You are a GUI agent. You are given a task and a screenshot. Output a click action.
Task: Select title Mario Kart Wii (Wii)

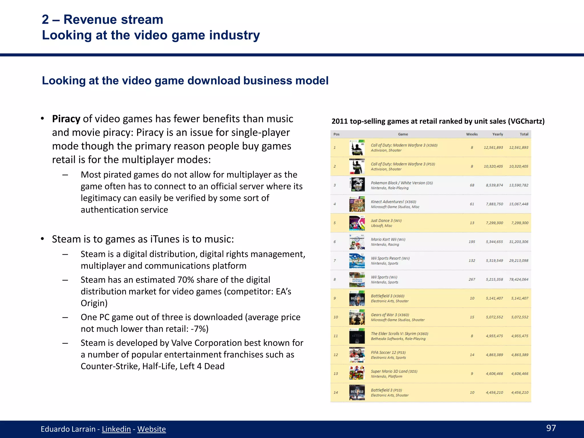(388, 239)
